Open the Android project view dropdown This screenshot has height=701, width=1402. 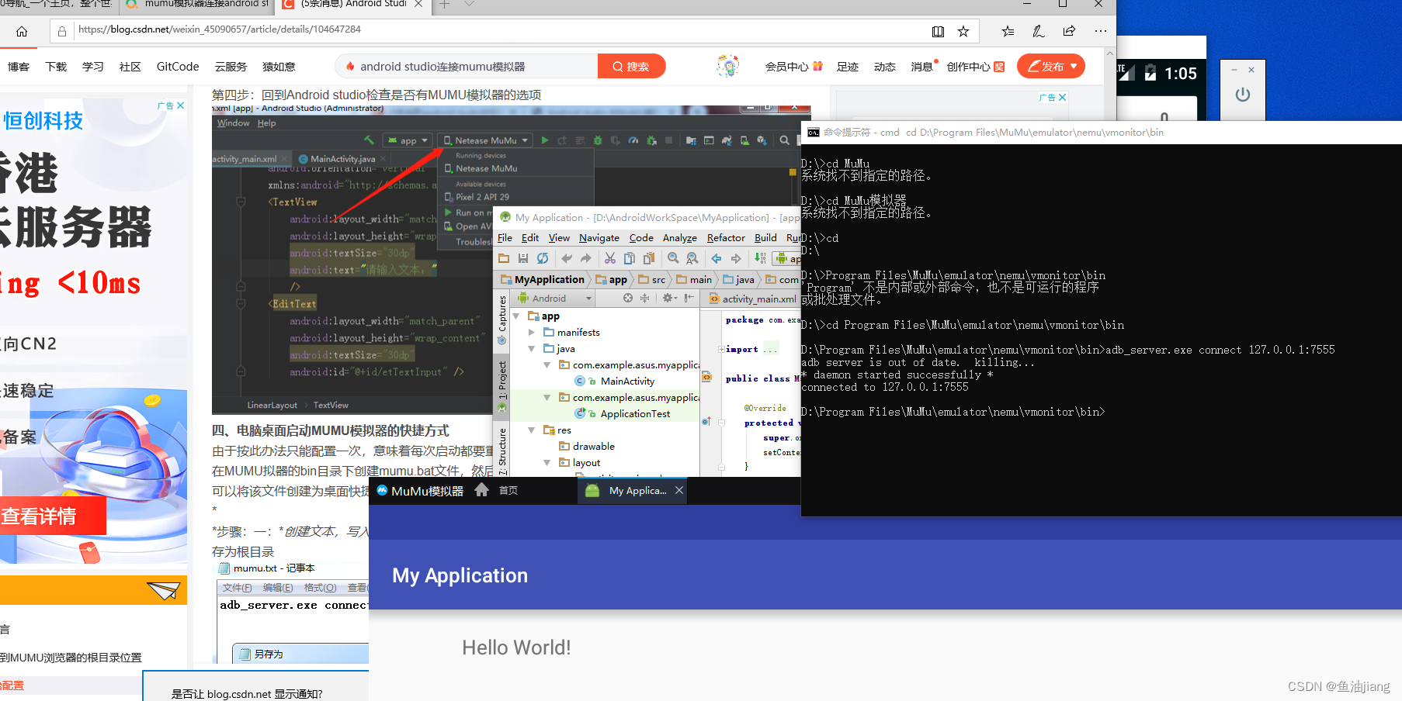[554, 299]
